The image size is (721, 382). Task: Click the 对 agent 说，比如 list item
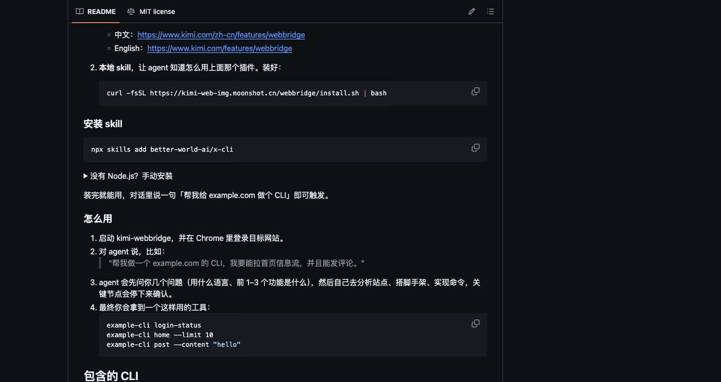point(132,251)
